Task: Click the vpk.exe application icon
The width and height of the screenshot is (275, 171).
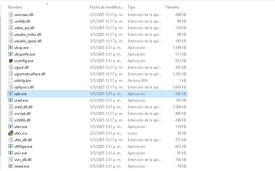Action: (x=11, y=94)
